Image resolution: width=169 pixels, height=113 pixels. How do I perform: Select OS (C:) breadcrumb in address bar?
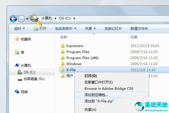(65, 18)
